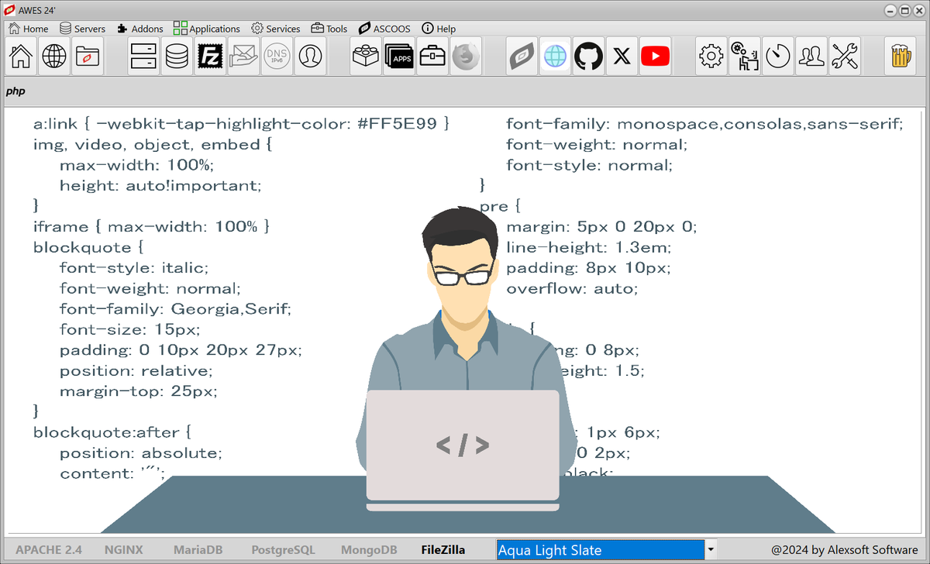Open the Applications menu
This screenshot has width=930, height=564.
[x=207, y=28]
